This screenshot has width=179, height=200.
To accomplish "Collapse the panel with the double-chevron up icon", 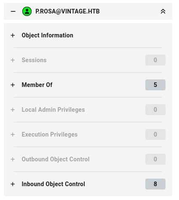I will [163, 11].
